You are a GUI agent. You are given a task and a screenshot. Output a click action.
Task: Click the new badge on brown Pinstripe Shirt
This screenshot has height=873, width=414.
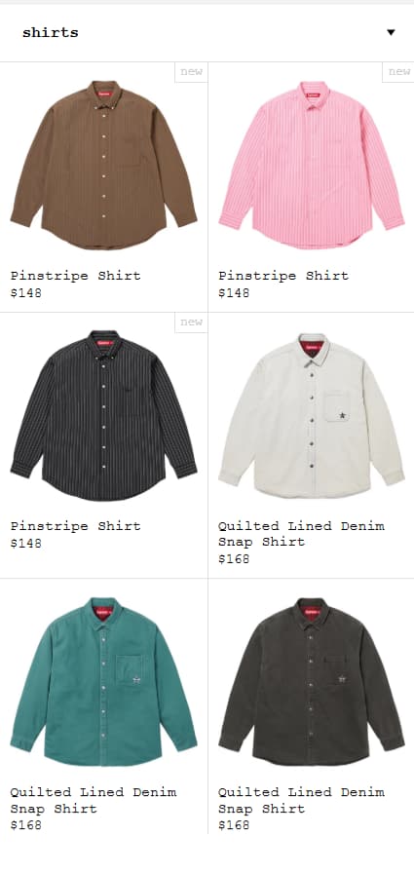(x=191, y=72)
